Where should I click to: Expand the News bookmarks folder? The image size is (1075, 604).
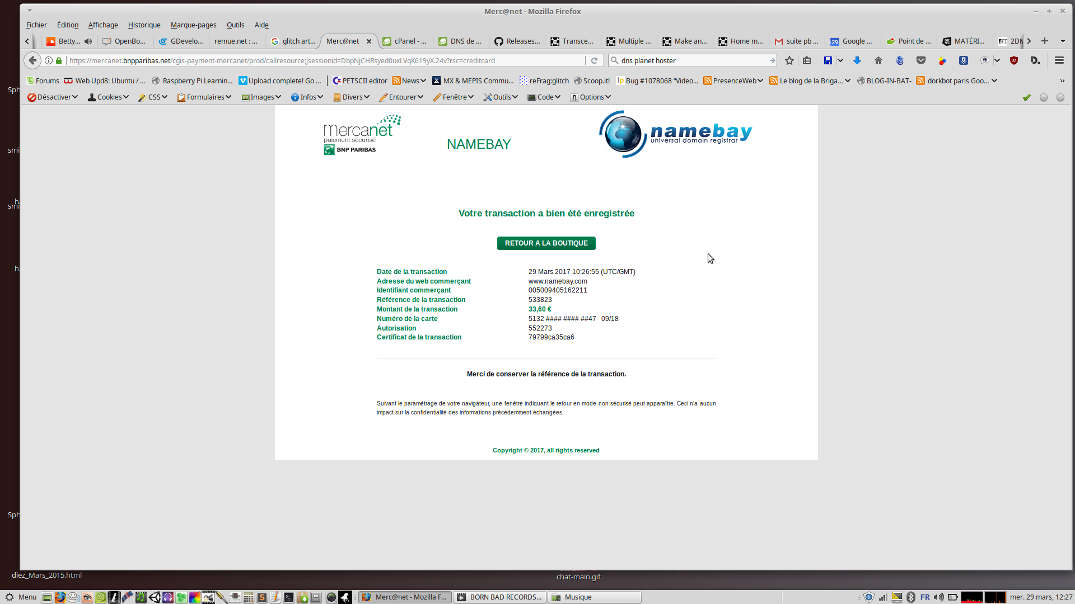[409, 81]
